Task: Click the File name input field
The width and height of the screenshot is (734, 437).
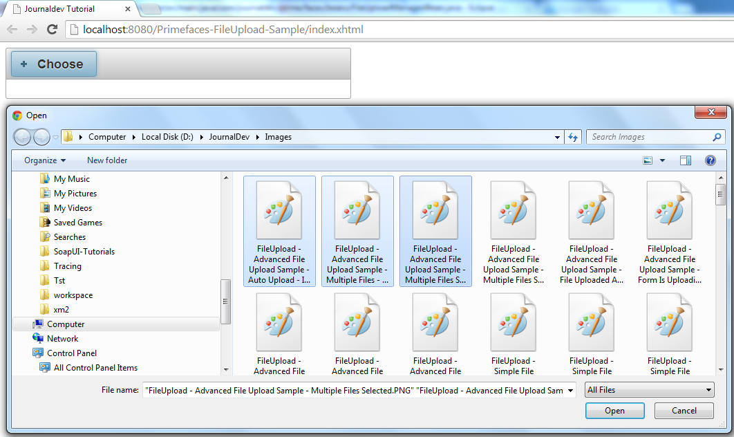Action: [358, 391]
